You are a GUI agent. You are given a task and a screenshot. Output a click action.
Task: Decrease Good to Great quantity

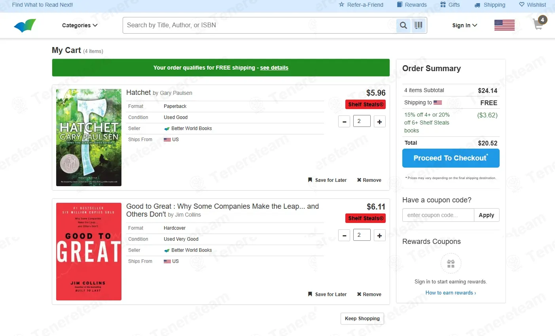tap(345, 236)
